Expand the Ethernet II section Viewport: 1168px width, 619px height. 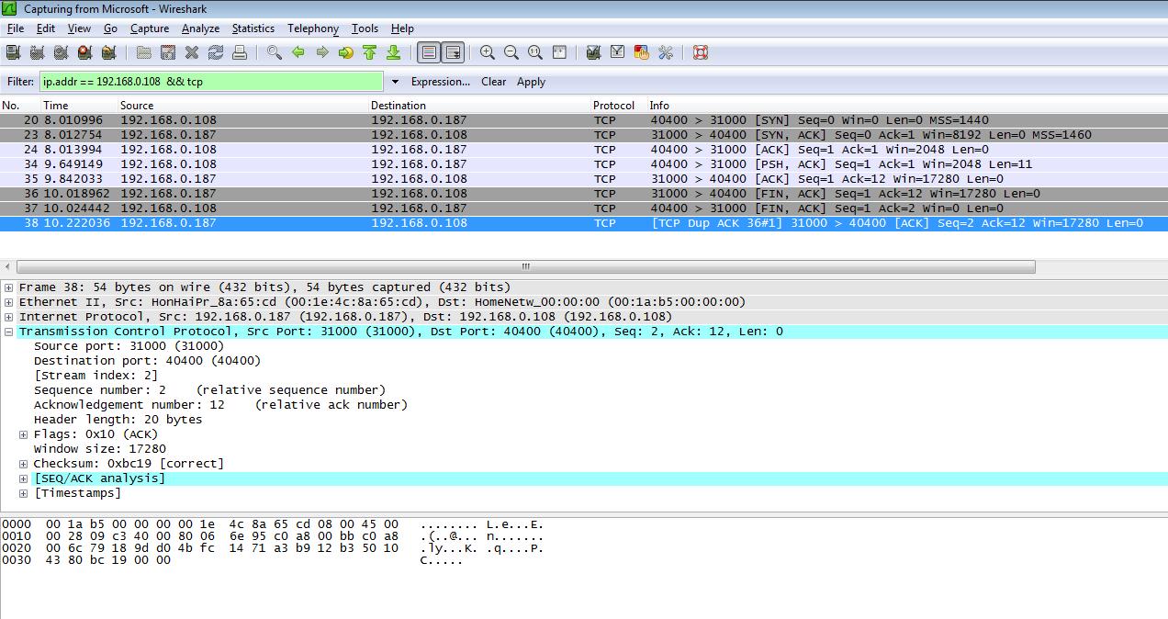click(9, 302)
